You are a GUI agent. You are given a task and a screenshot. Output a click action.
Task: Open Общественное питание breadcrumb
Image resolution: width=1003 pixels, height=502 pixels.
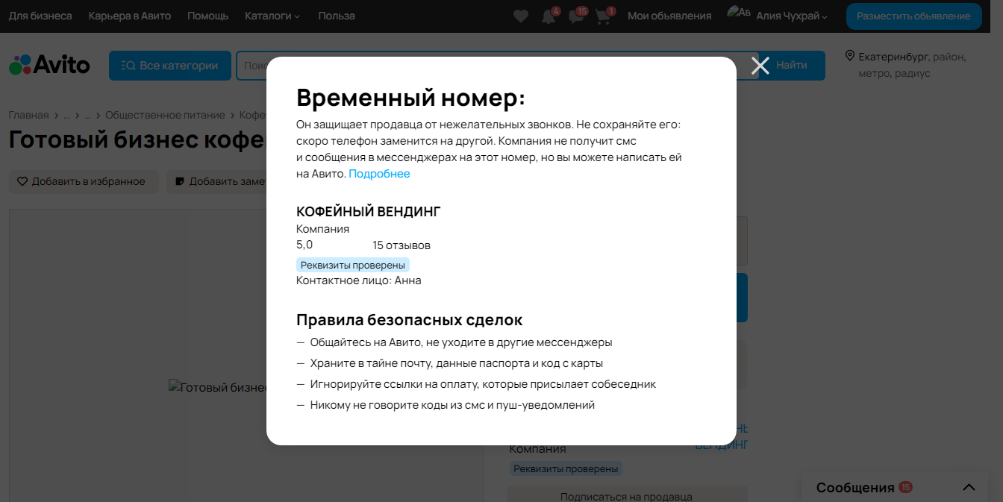point(165,115)
